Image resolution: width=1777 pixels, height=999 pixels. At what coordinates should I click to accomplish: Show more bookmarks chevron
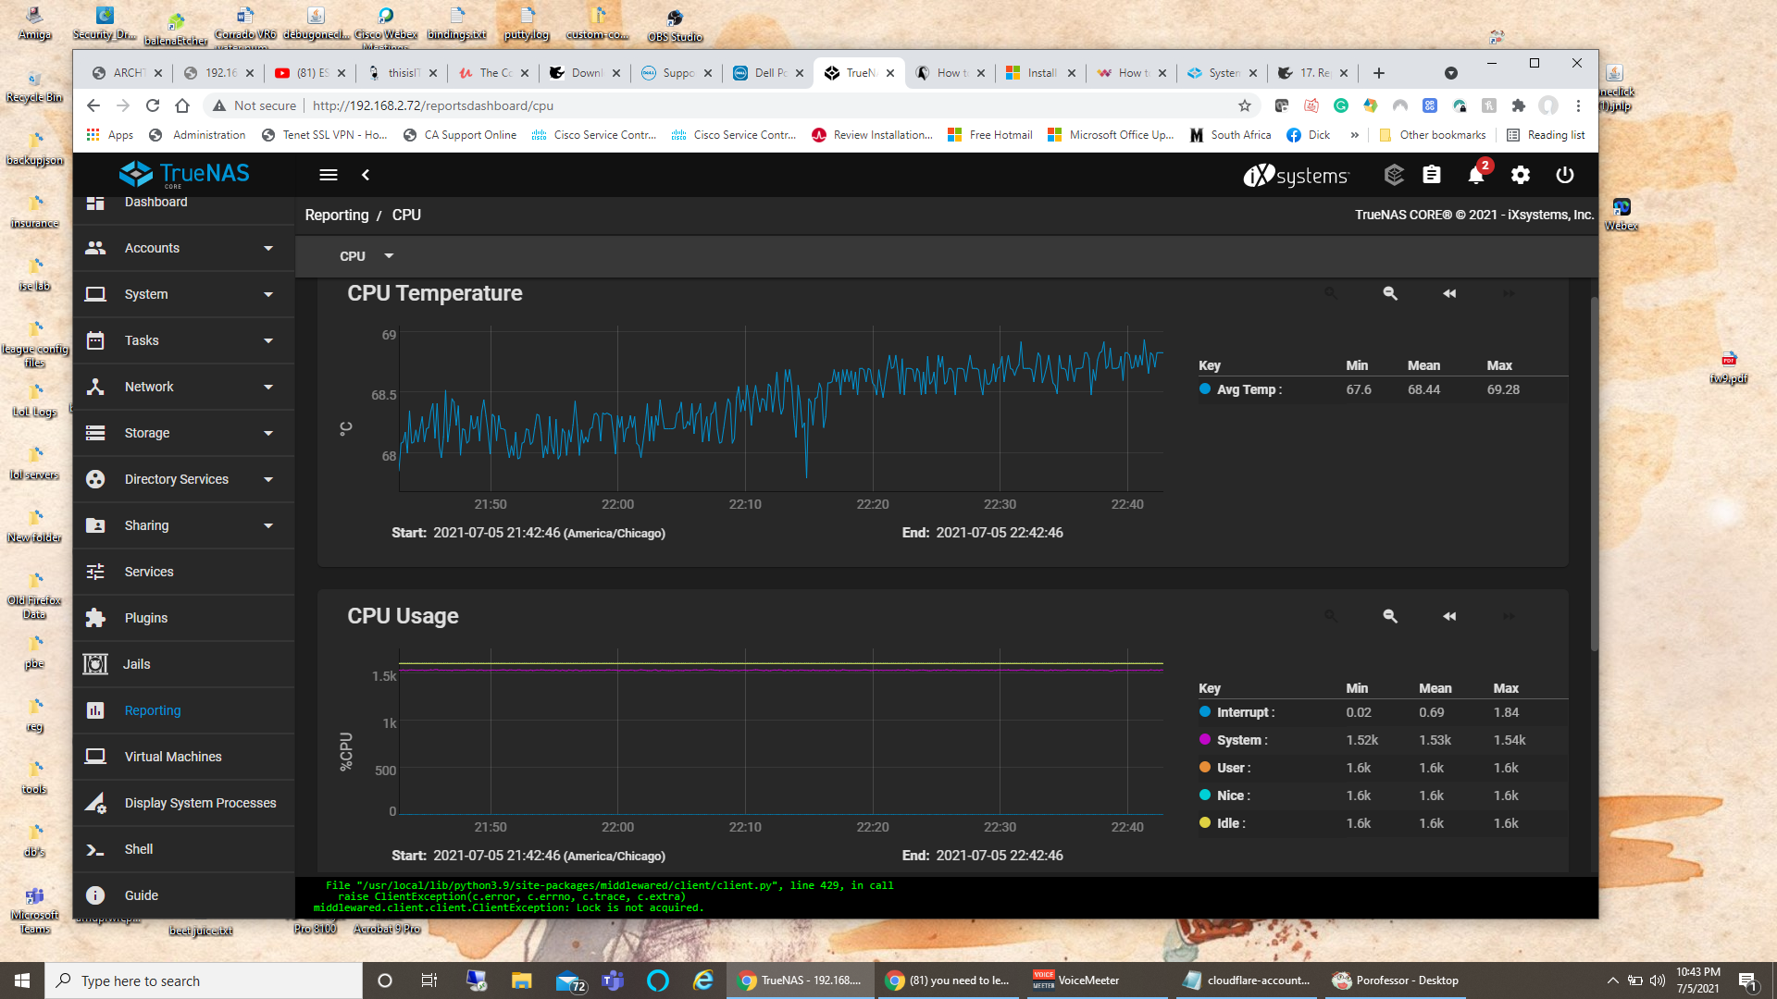(1354, 135)
